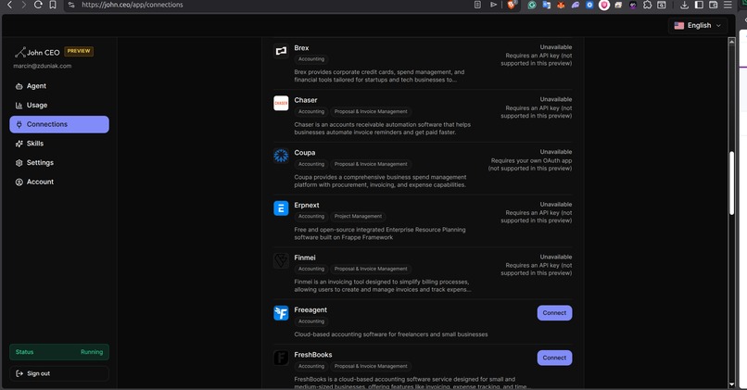Viewport: 747px width, 390px height.
Task: Click the Freeagent app icon
Action: pos(281,313)
